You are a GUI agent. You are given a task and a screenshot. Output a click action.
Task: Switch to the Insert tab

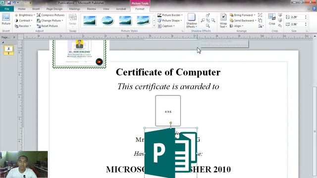pos(36,9)
